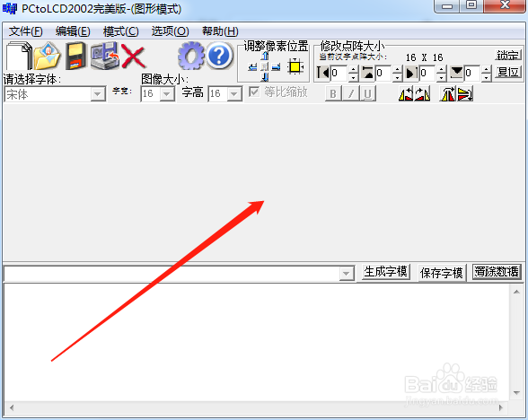Toggle the Italic I button

pyautogui.click(x=350, y=93)
